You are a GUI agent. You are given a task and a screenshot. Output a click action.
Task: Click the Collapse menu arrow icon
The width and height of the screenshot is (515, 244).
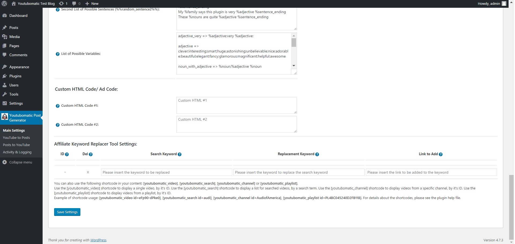tap(5, 162)
